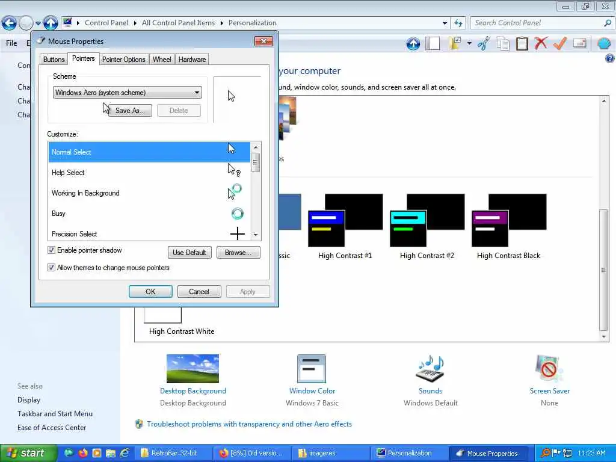The height and width of the screenshot is (462, 616).
Task: Switch to the Wheel tab
Action: (162, 60)
